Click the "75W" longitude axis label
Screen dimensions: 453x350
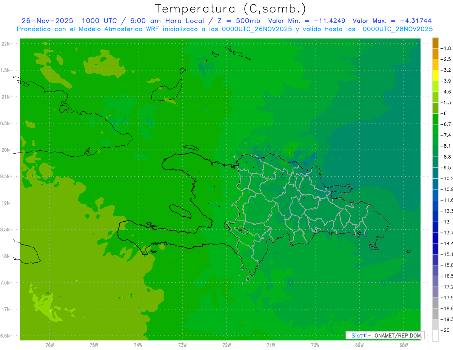pos(94,345)
